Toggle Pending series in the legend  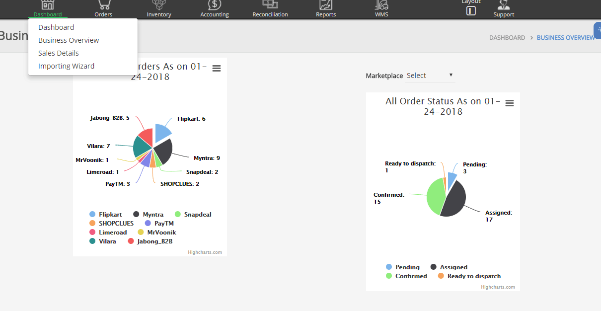click(x=402, y=267)
